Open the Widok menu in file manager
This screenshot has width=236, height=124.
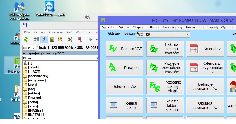point(80,32)
